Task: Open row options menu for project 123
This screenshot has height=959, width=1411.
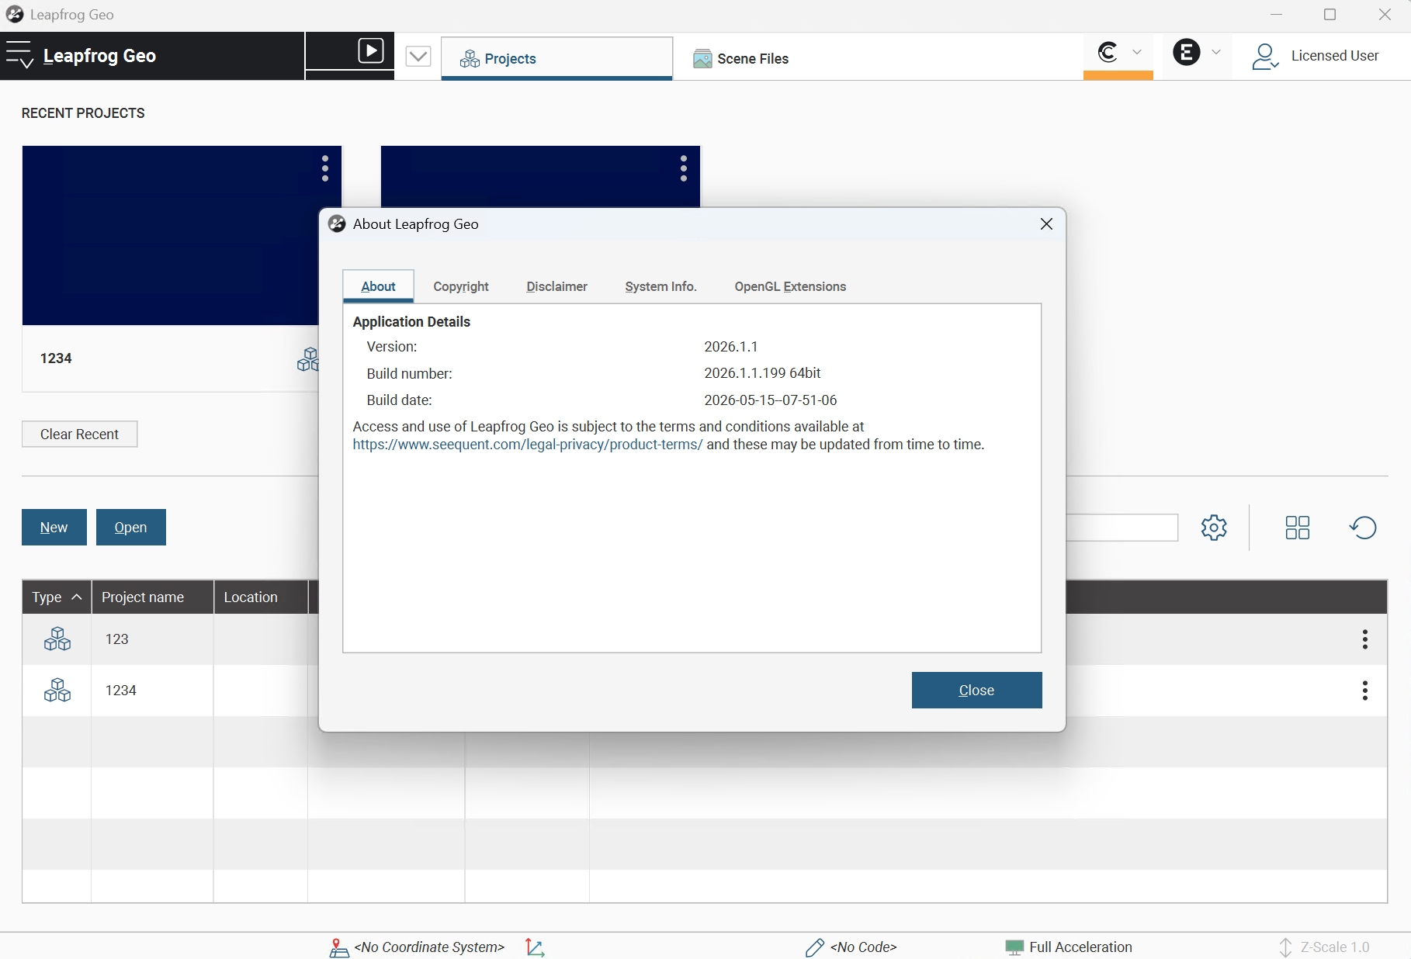Action: pyautogui.click(x=1365, y=639)
